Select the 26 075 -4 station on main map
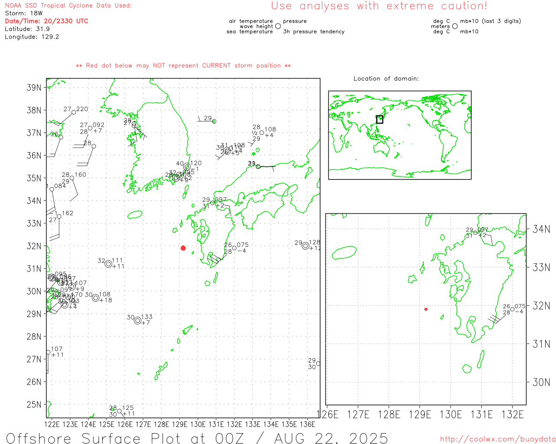 [x=235, y=248]
